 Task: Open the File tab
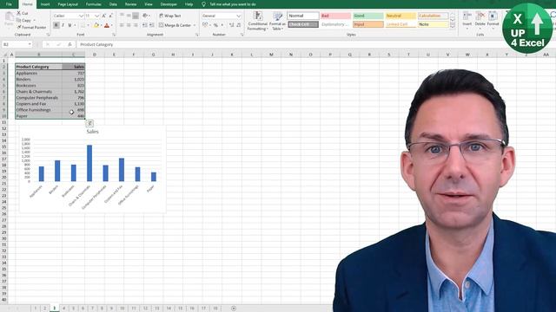[9, 4]
